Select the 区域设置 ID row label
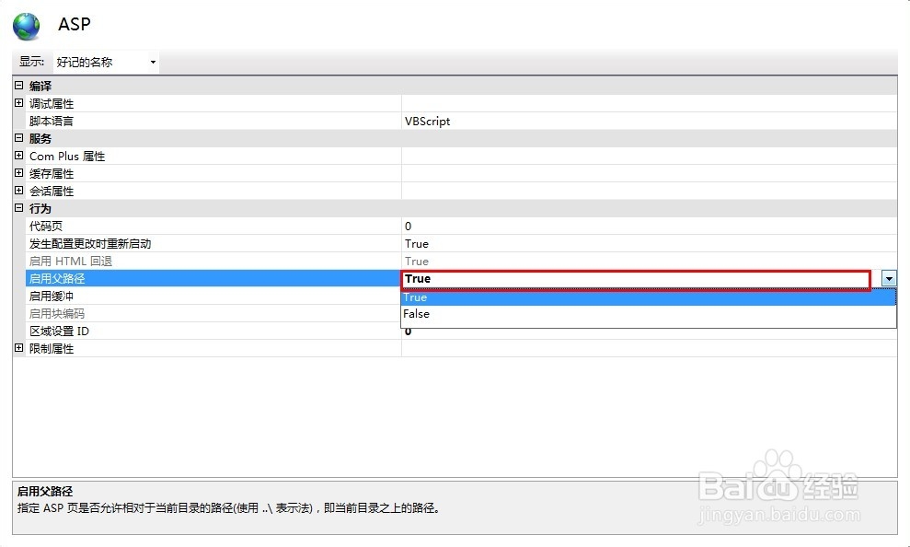The height and width of the screenshot is (547, 910). [59, 331]
